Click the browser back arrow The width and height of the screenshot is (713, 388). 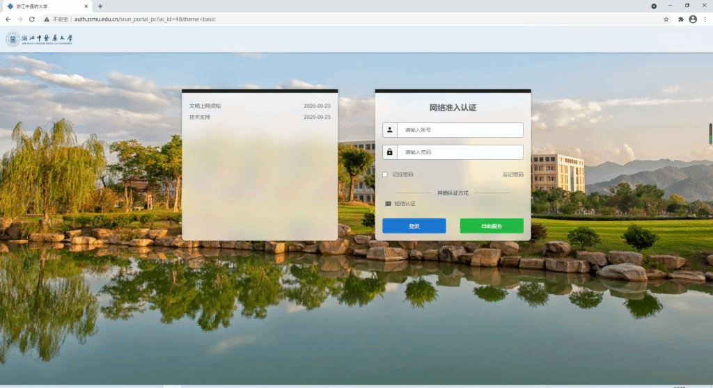[x=8, y=19]
